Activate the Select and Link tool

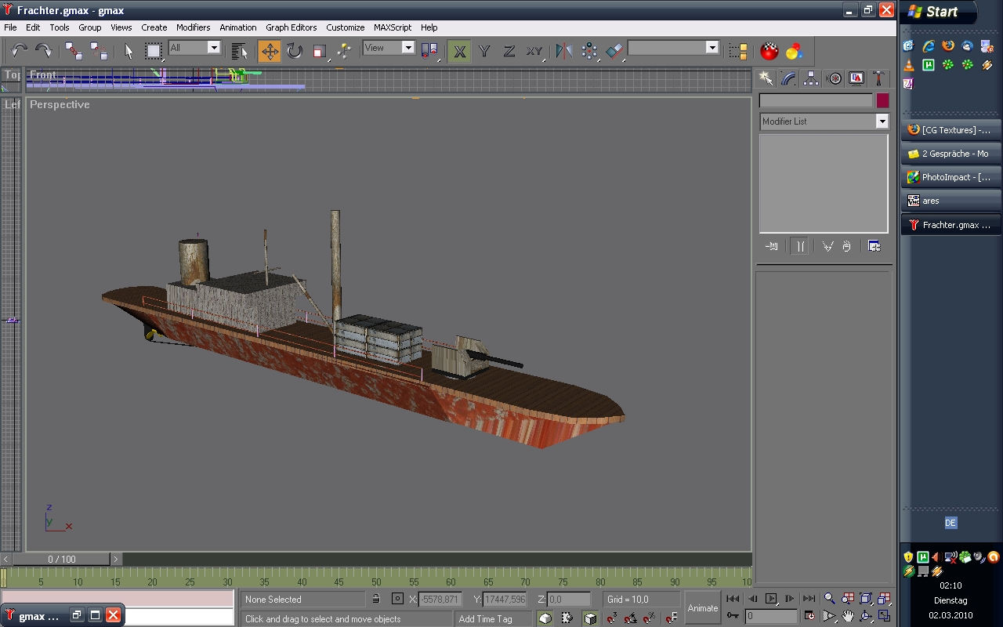[74, 52]
